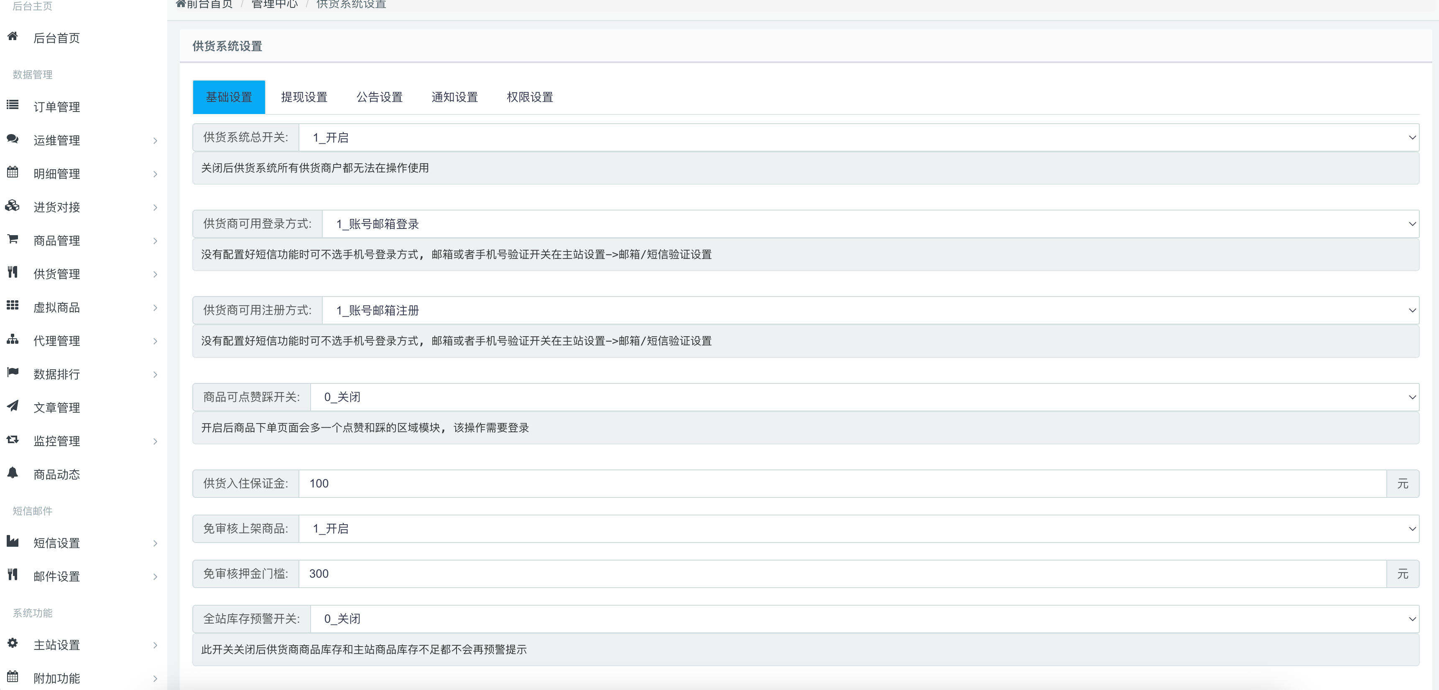Open the 商品可点赞踩开关 select box
The width and height of the screenshot is (1439, 690).
point(864,398)
